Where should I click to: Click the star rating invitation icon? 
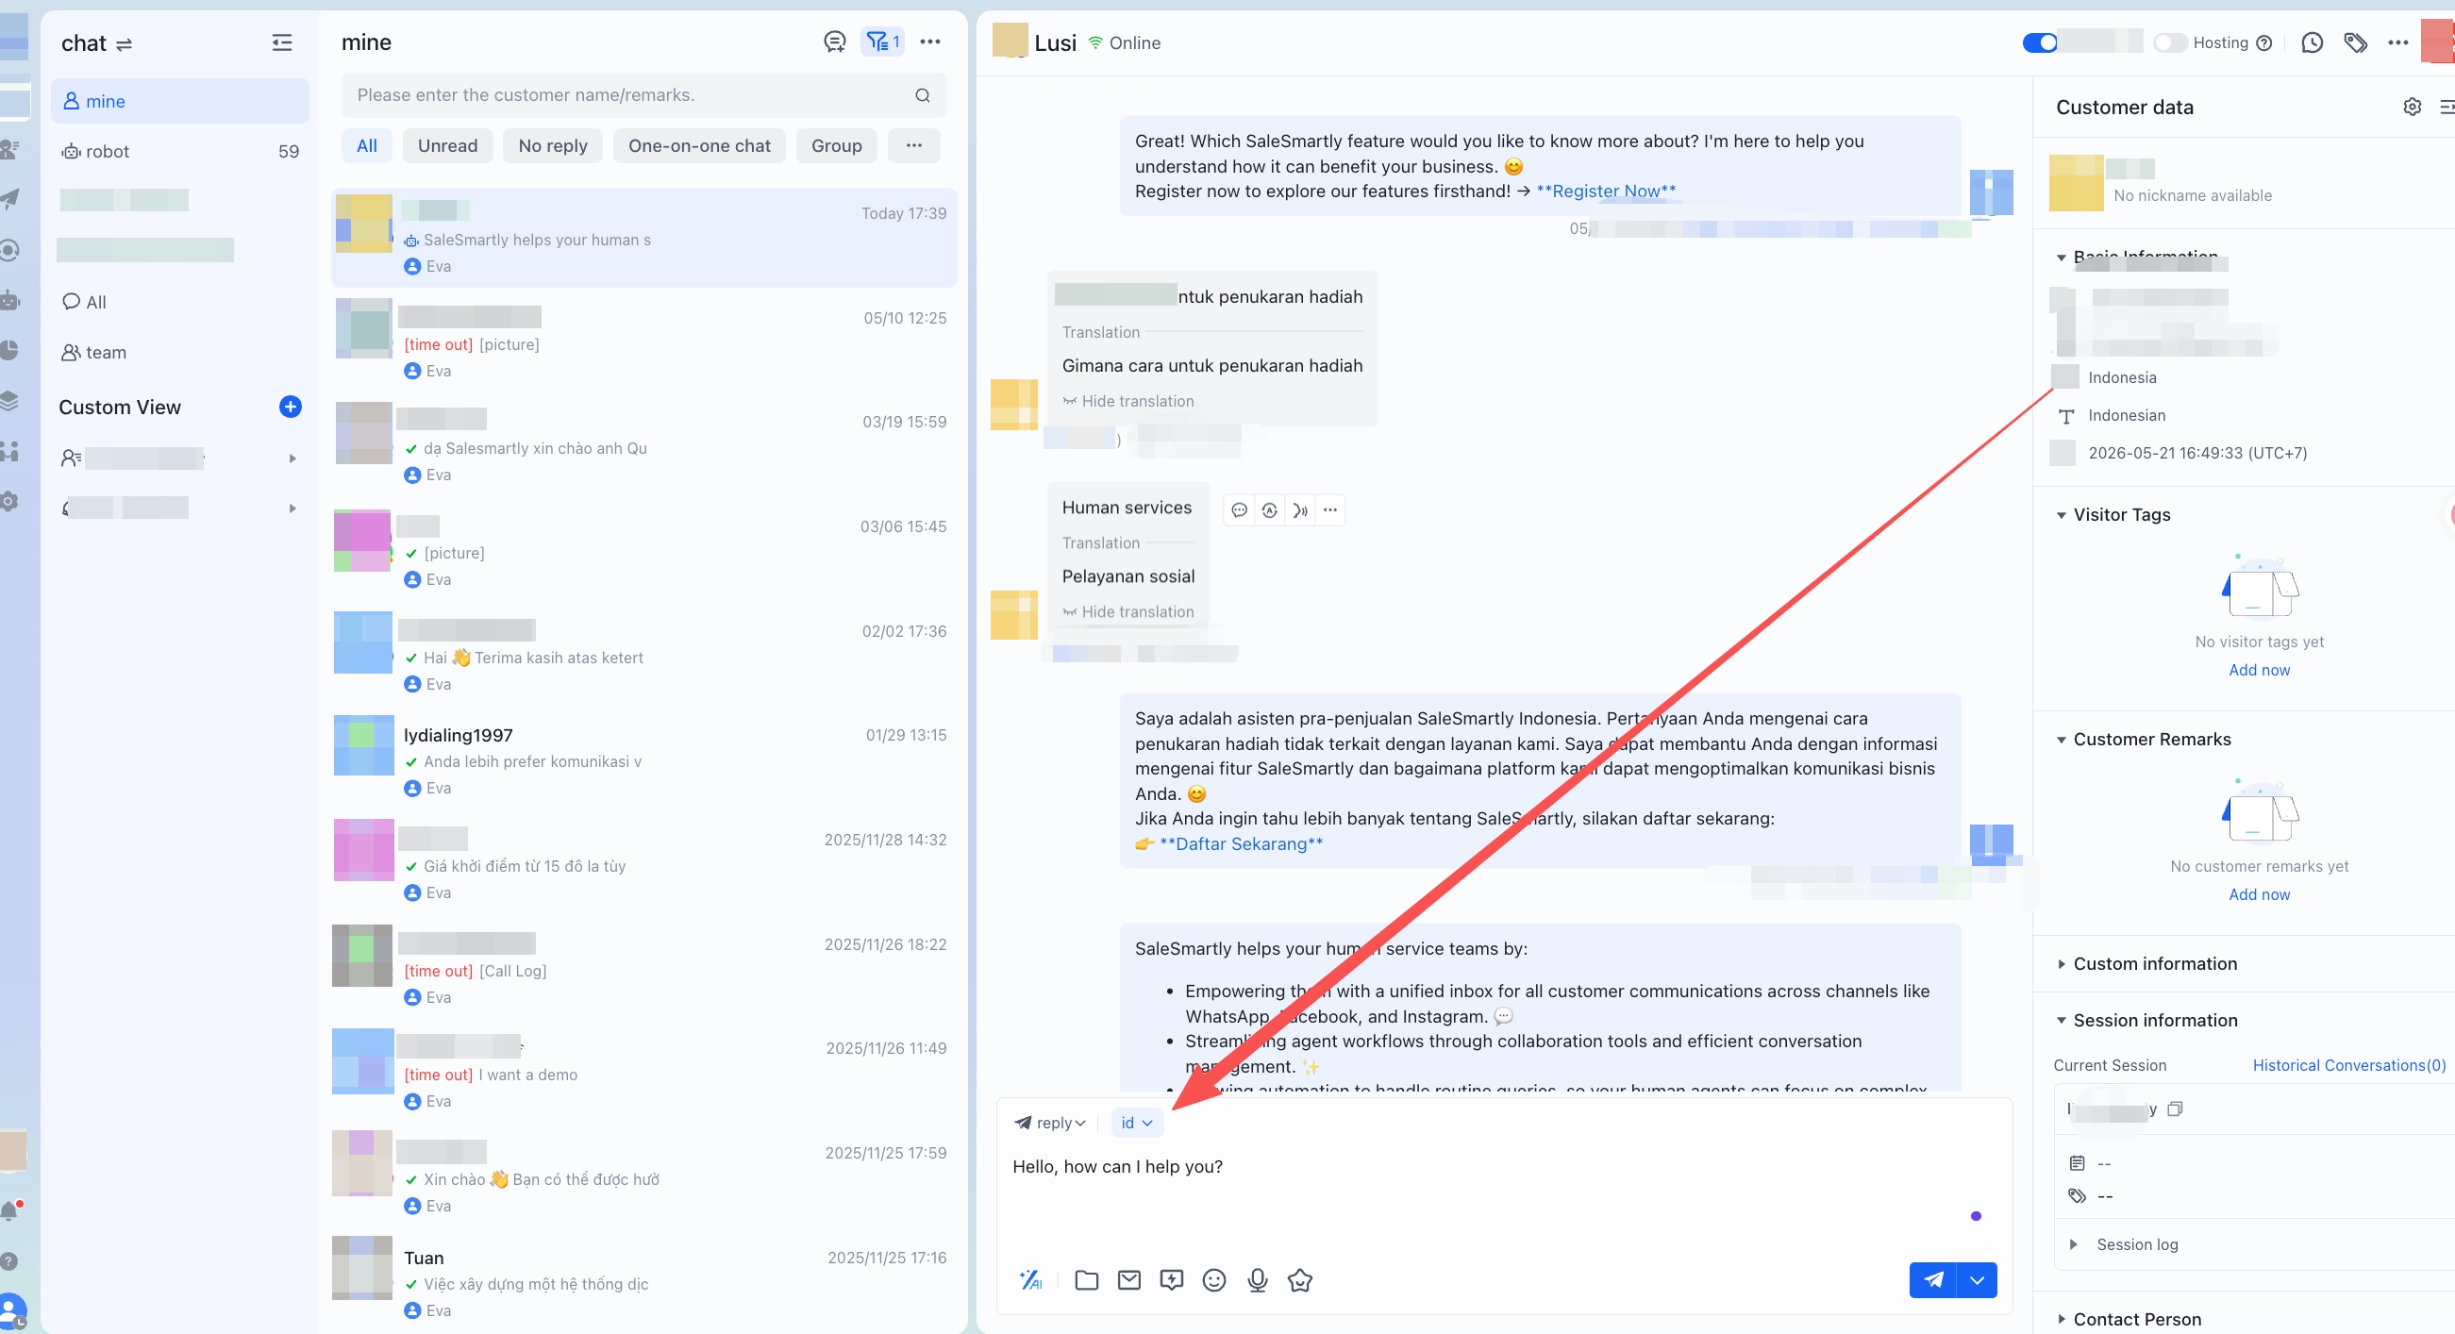pos(1300,1279)
